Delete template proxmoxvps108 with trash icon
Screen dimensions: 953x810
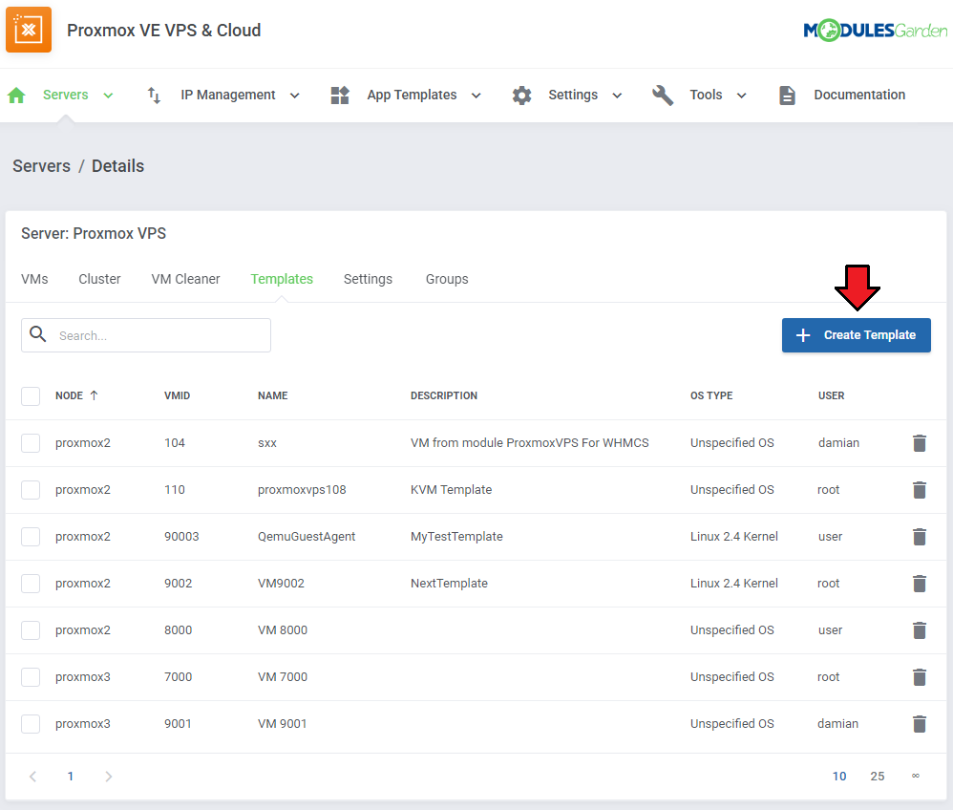(920, 490)
